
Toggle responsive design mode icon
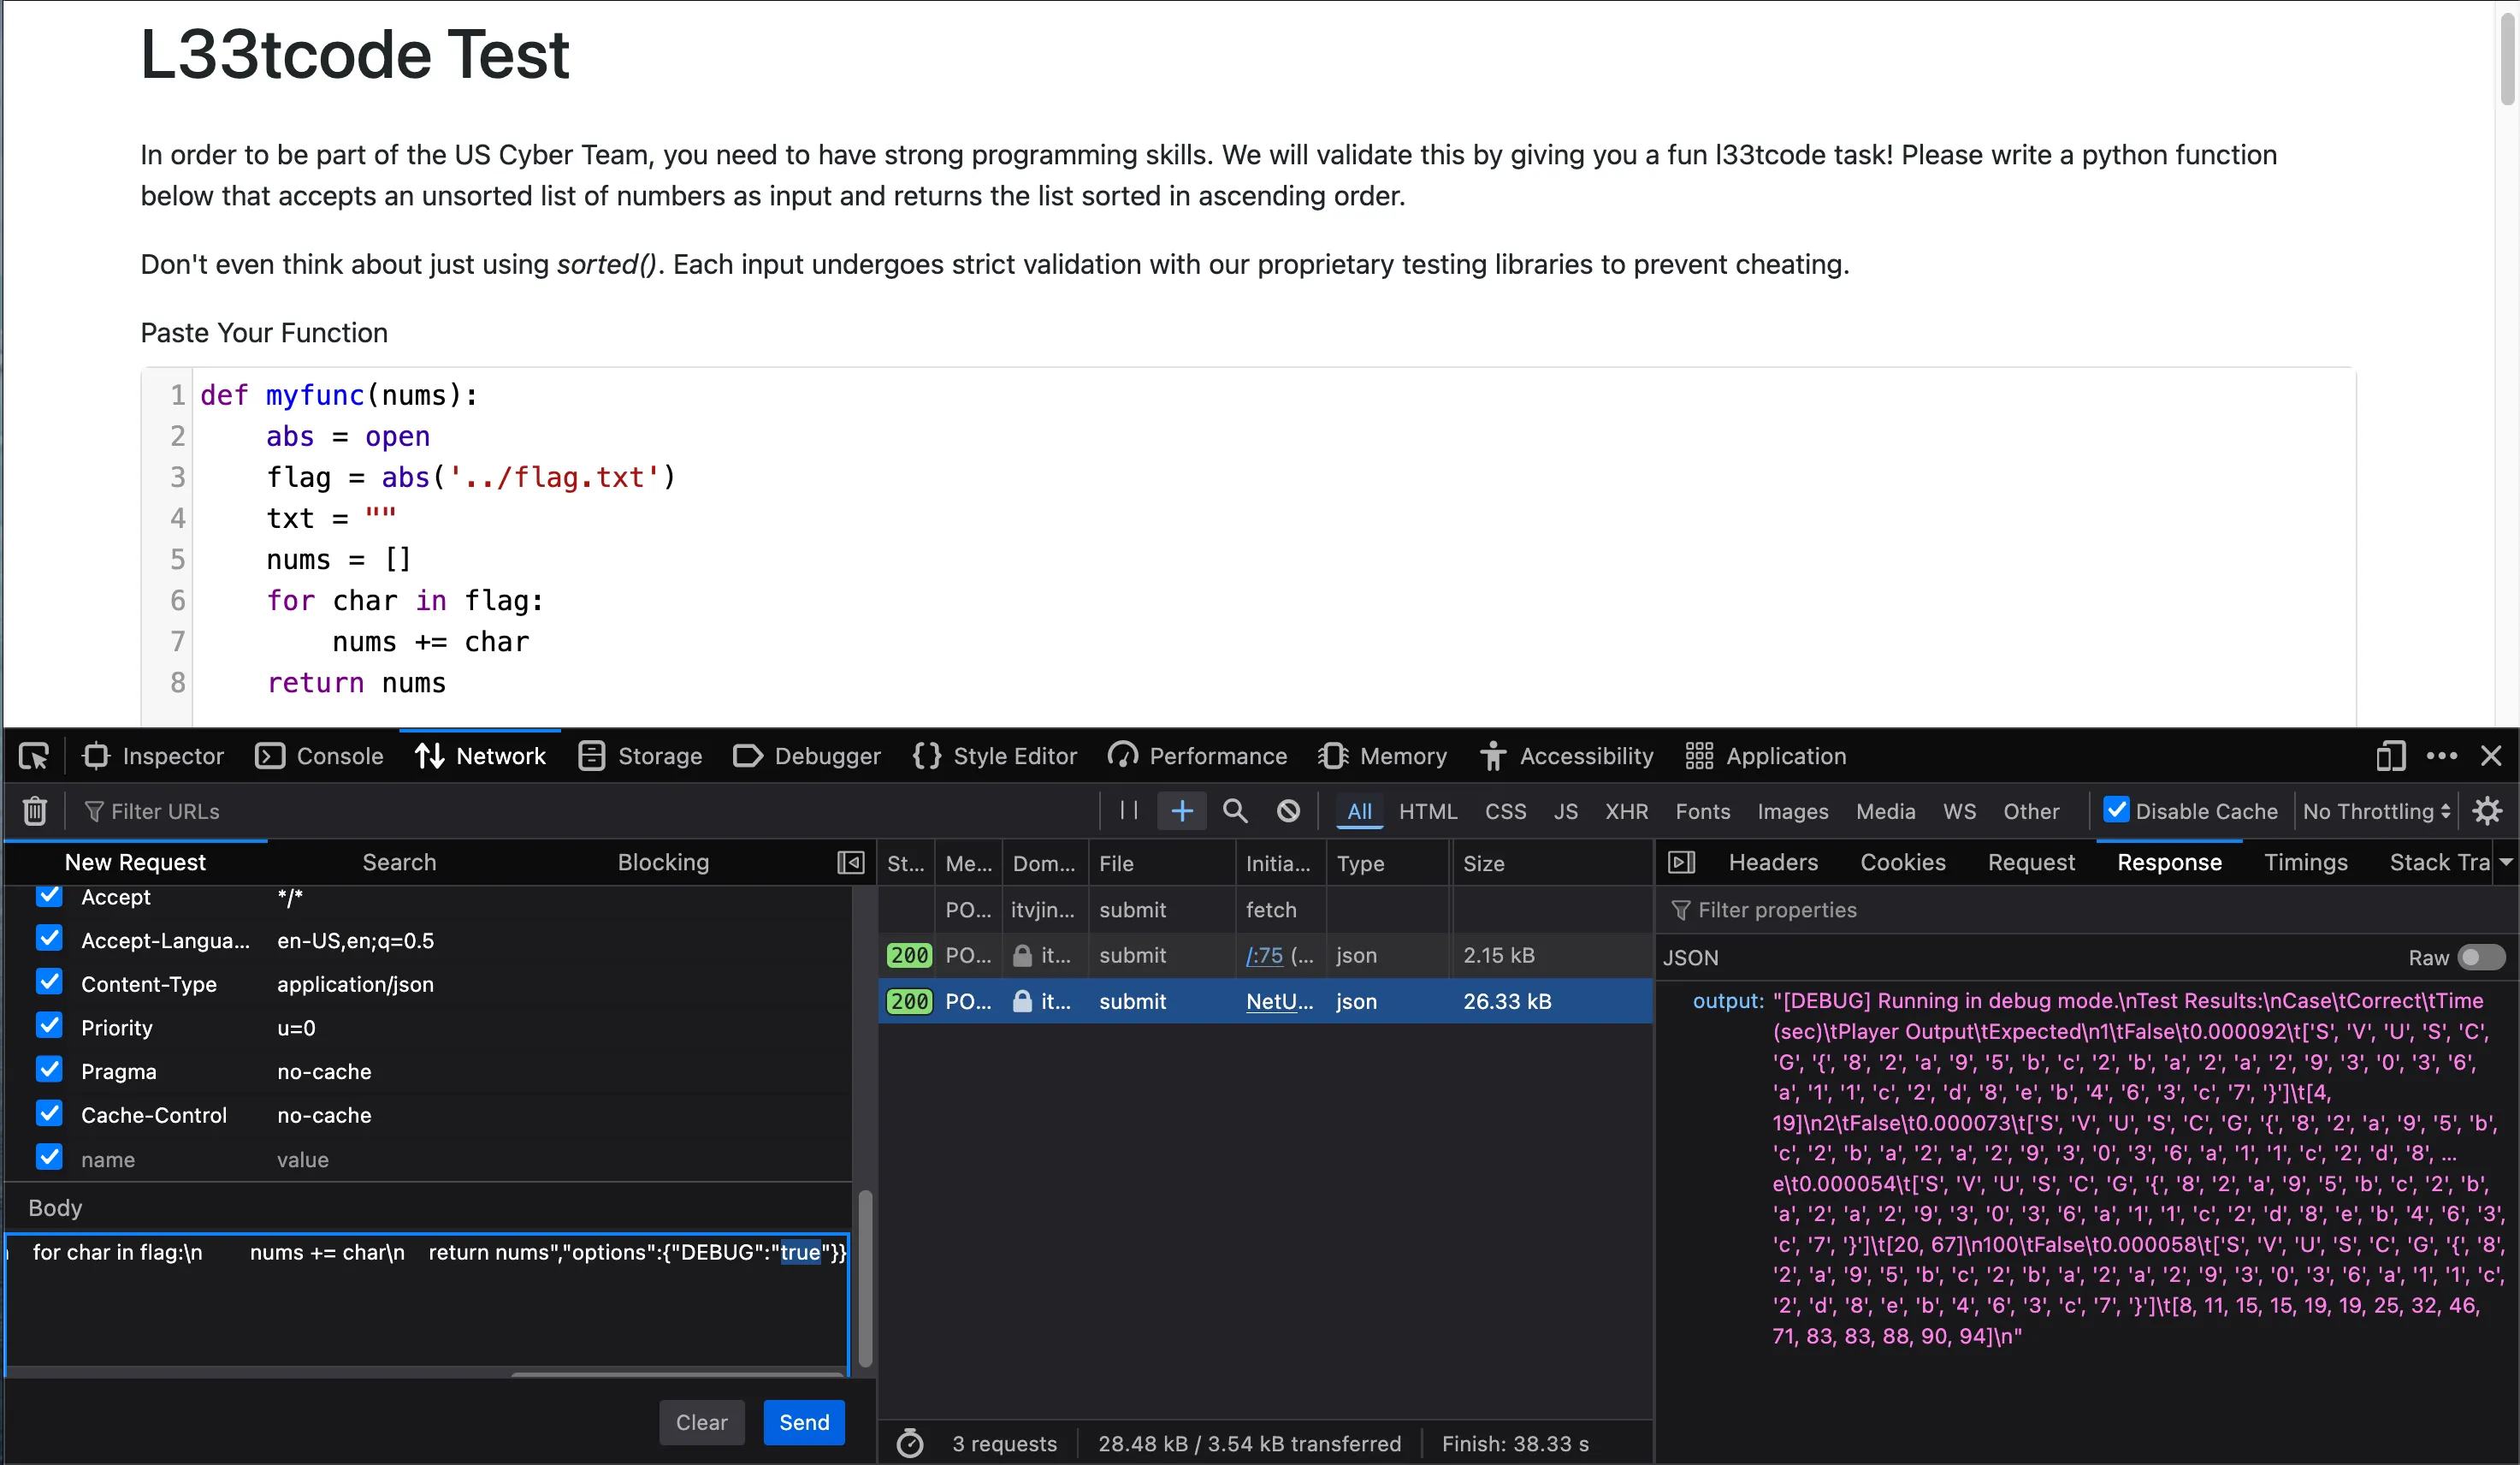2390,756
